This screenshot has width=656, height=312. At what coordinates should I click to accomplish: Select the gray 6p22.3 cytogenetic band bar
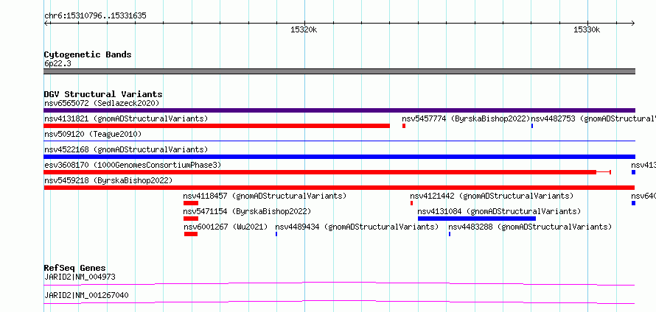(x=339, y=71)
